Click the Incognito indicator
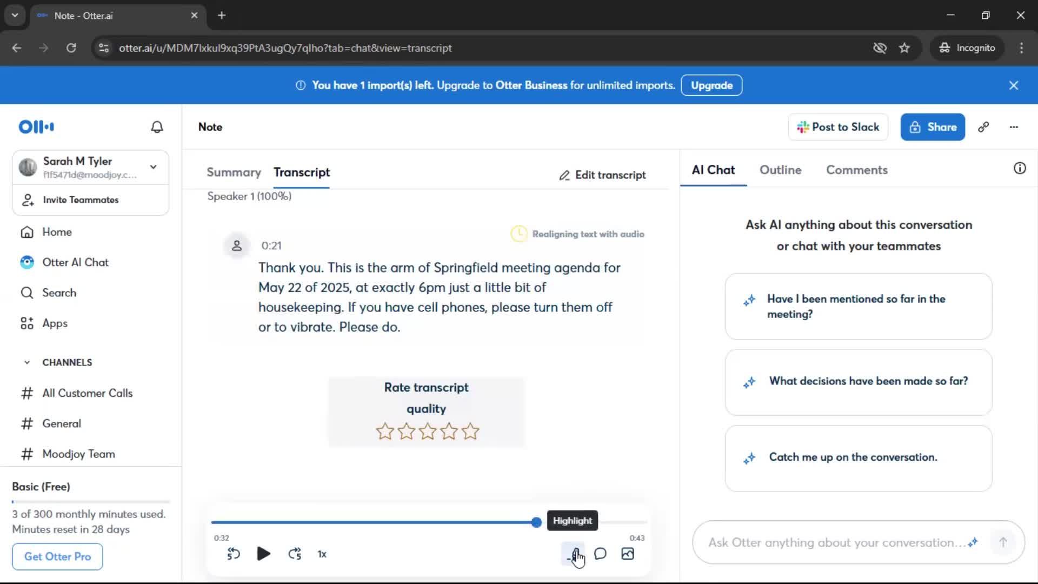The width and height of the screenshot is (1038, 584). (x=967, y=48)
